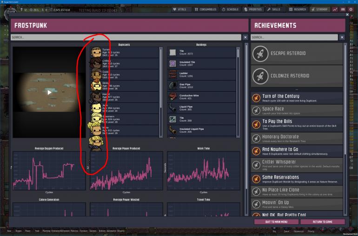Click the Age 811 cycles duplicant portrait

pyautogui.click(x=95, y=129)
